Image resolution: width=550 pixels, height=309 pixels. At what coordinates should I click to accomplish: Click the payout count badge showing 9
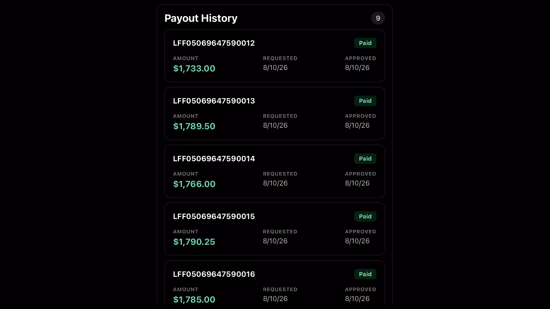pos(378,18)
